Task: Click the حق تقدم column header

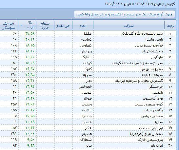Action: [63, 25]
